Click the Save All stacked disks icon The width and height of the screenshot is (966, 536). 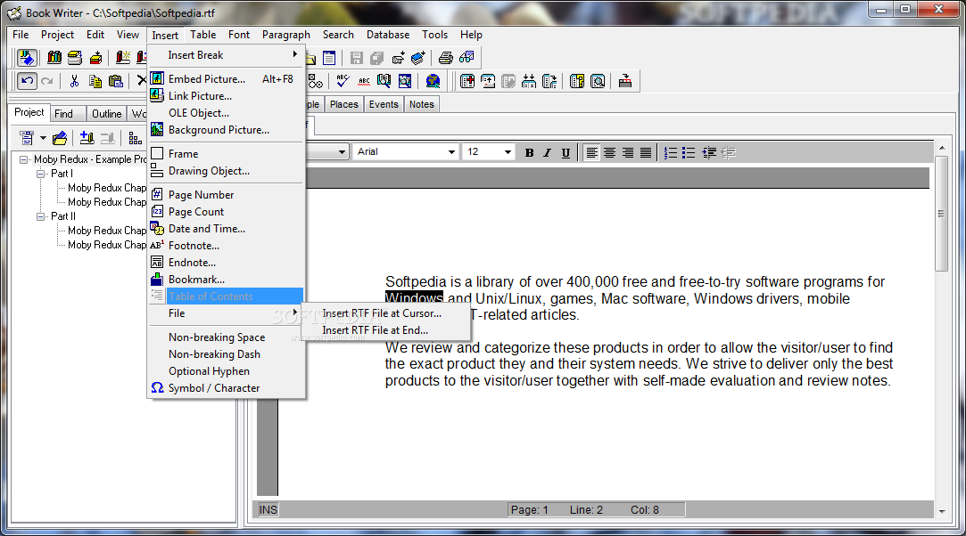[x=376, y=58]
